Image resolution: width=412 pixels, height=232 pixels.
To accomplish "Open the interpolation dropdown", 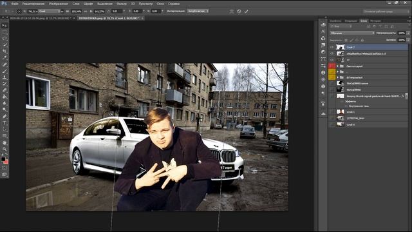I will click(198, 11).
